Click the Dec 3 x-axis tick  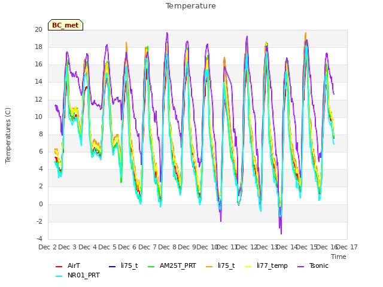pos(68,247)
